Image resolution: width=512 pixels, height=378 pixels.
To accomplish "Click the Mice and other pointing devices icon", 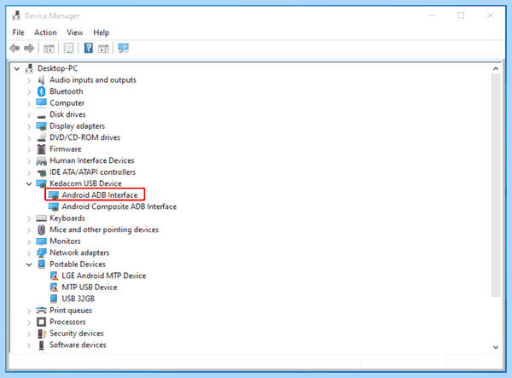I will [42, 230].
